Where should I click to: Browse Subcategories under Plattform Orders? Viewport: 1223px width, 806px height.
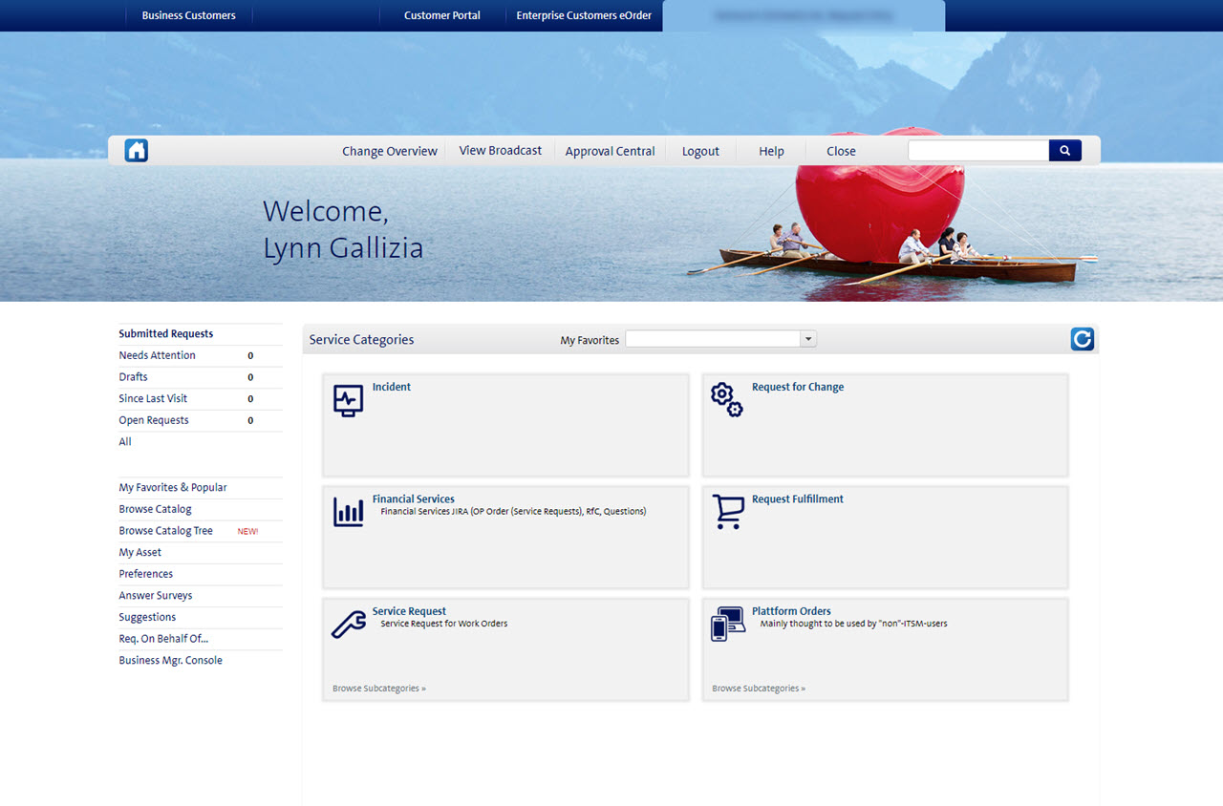coord(758,689)
